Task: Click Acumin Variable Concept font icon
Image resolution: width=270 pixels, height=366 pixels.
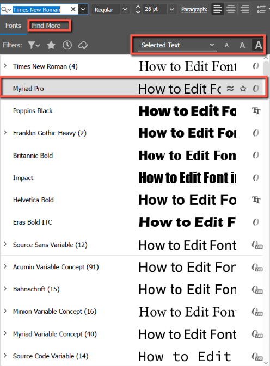Action: click(x=257, y=267)
